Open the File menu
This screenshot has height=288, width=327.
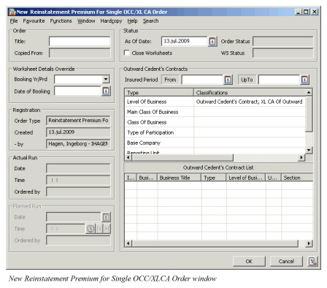pyautogui.click(x=14, y=21)
